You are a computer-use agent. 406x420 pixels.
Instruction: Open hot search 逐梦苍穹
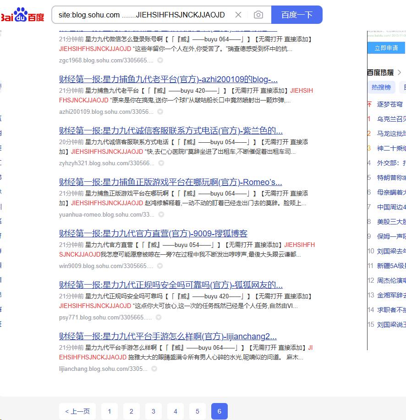(x=390, y=104)
